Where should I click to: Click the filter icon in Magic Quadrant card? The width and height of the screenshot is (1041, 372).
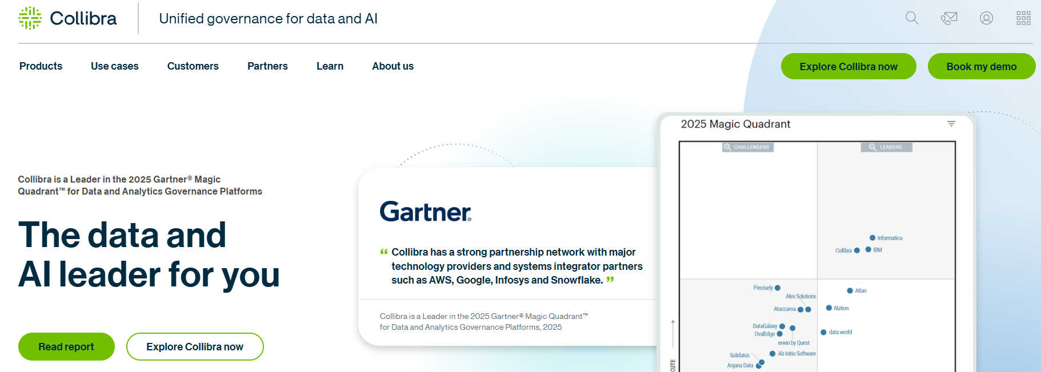(951, 124)
